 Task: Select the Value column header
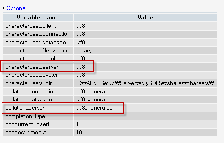[145, 18]
